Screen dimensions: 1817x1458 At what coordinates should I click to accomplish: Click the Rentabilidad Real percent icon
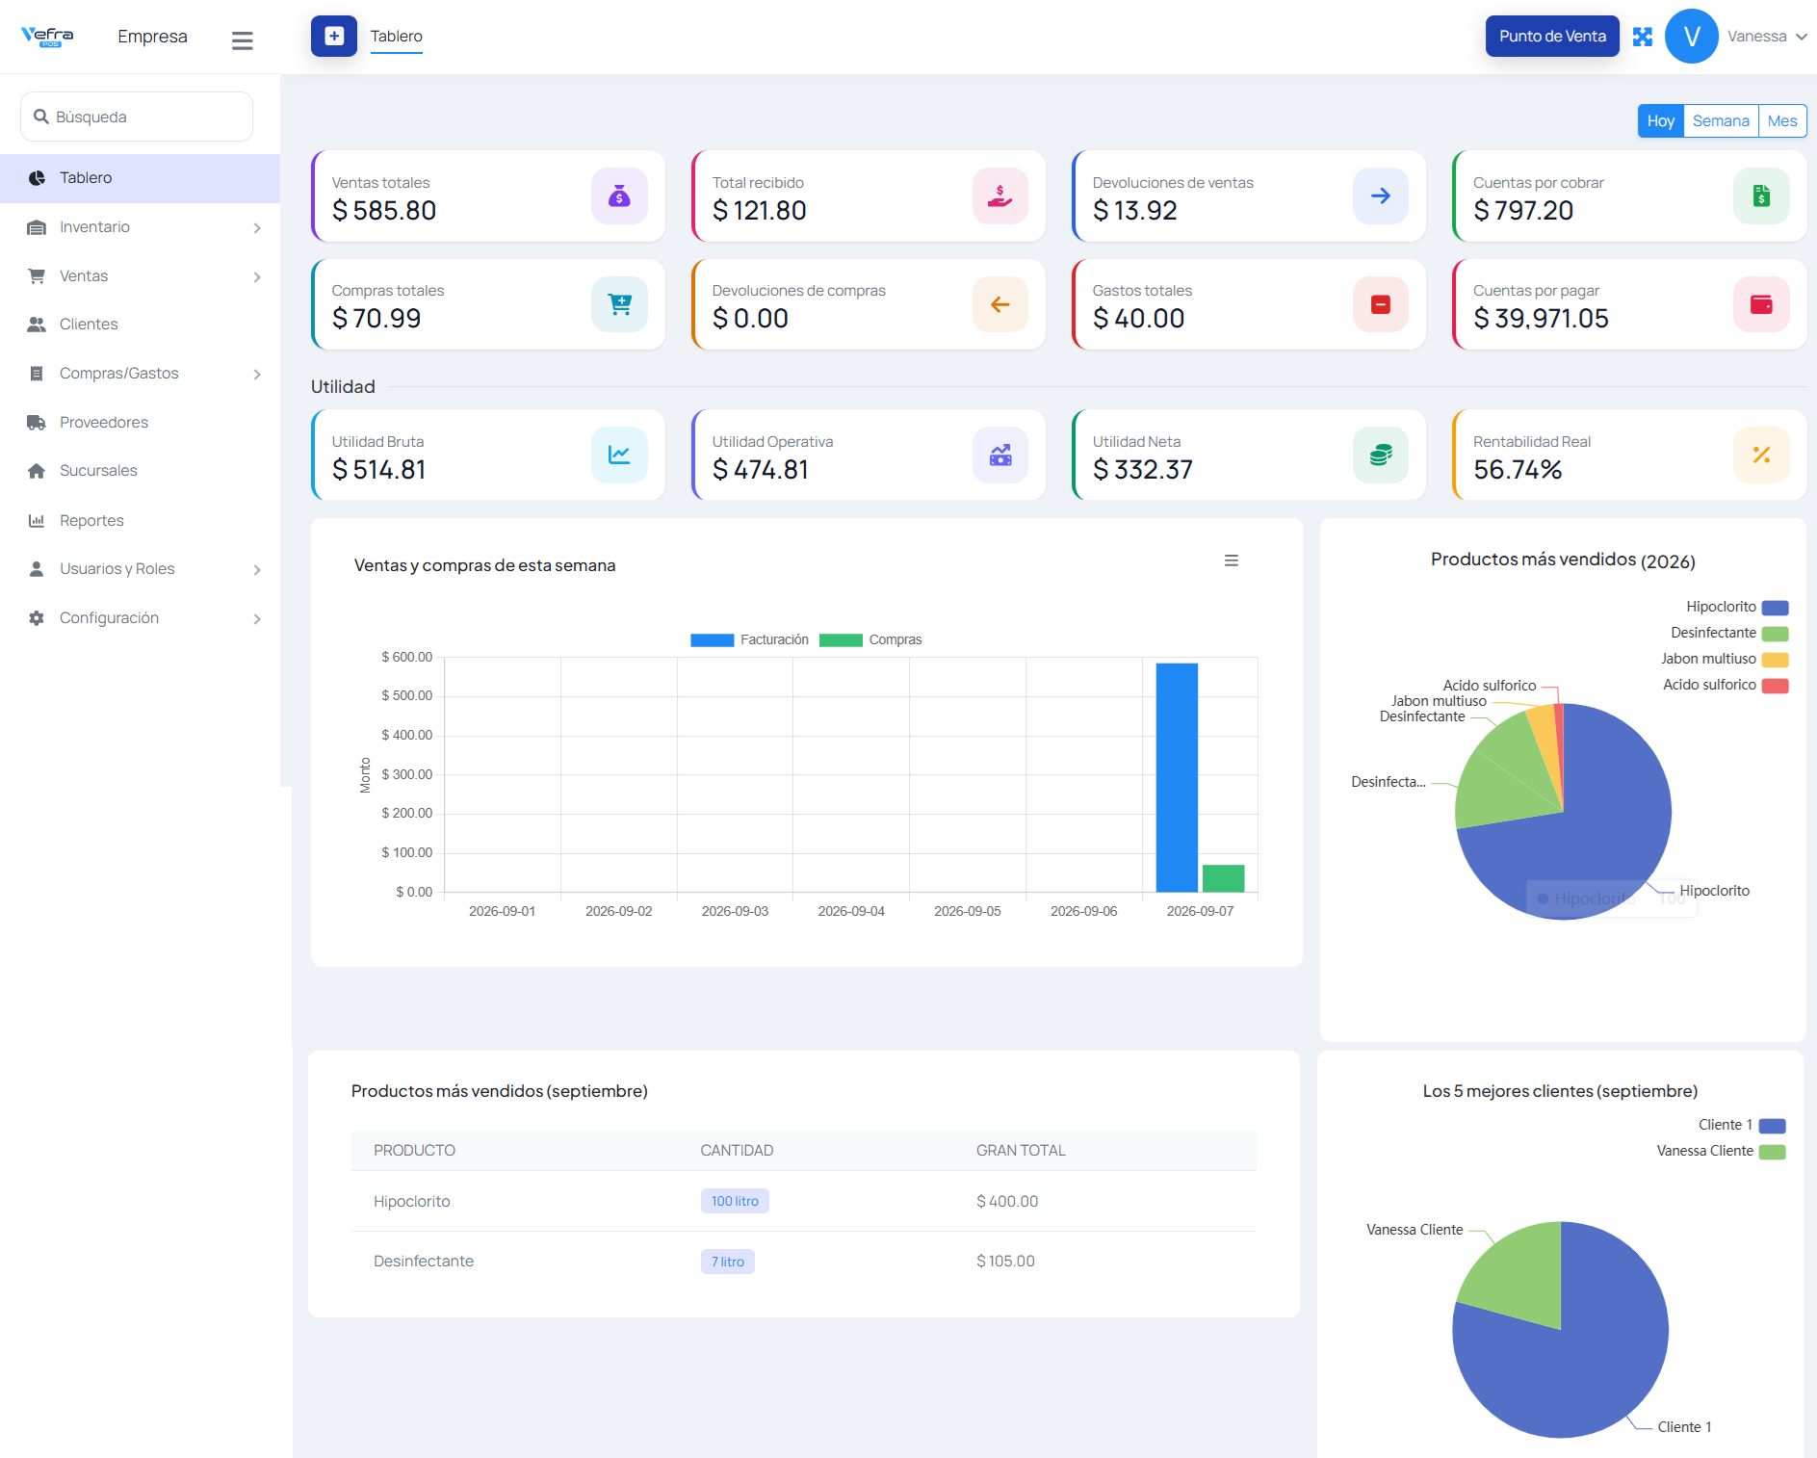point(1761,455)
